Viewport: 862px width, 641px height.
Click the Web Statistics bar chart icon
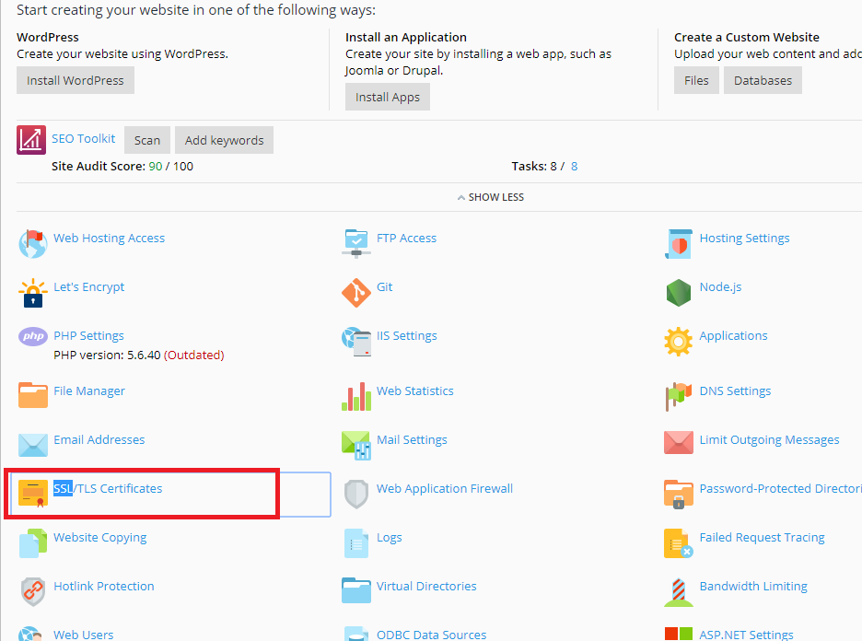tap(355, 396)
